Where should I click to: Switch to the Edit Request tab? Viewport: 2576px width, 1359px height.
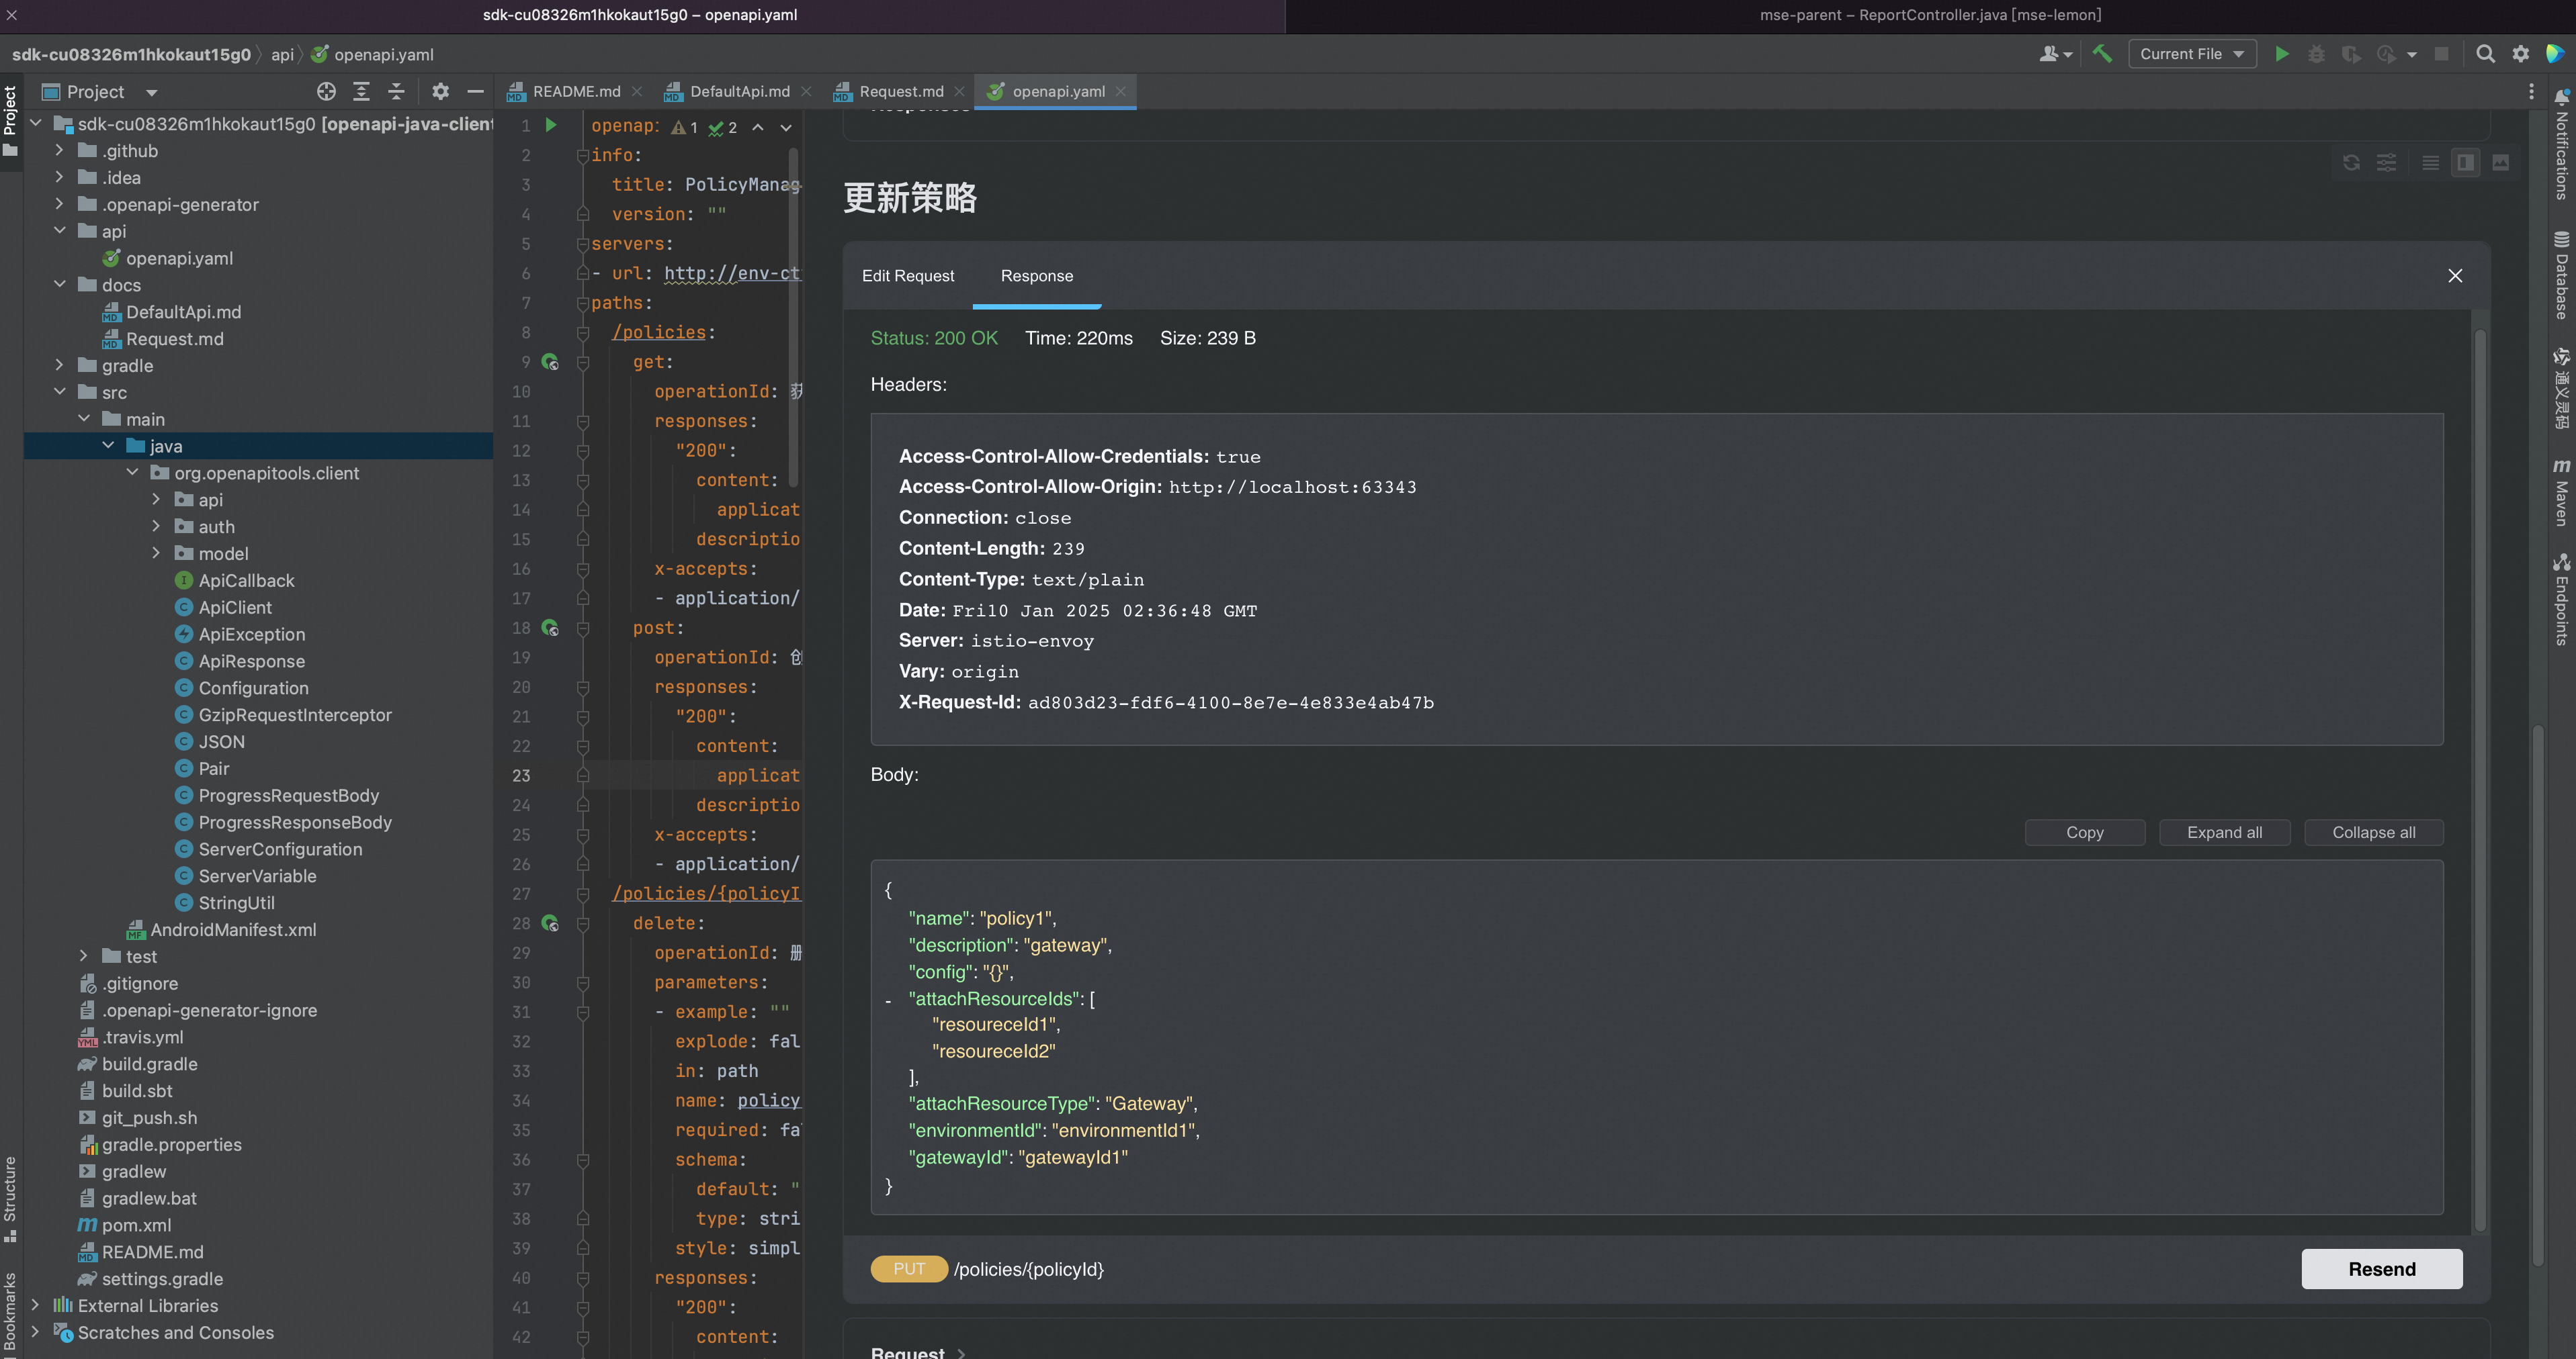907,276
